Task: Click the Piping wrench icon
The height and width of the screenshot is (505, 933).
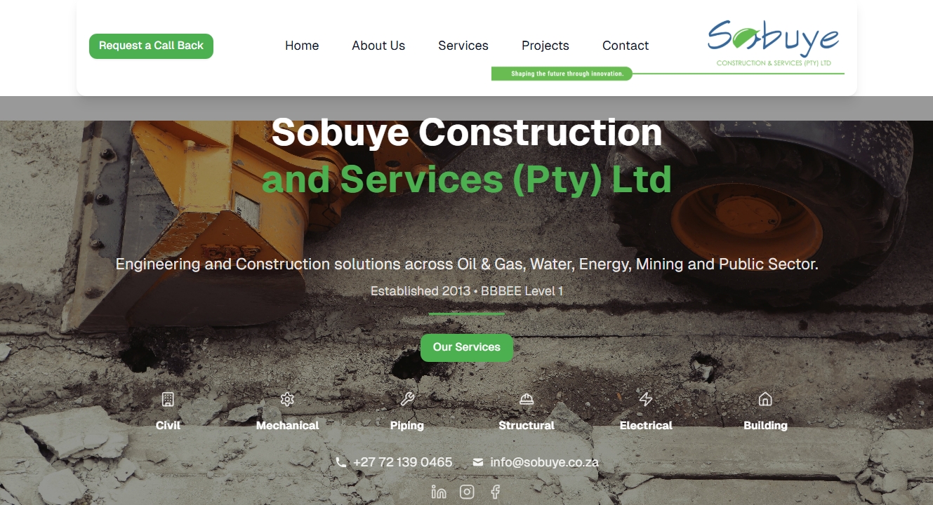Action: (407, 400)
